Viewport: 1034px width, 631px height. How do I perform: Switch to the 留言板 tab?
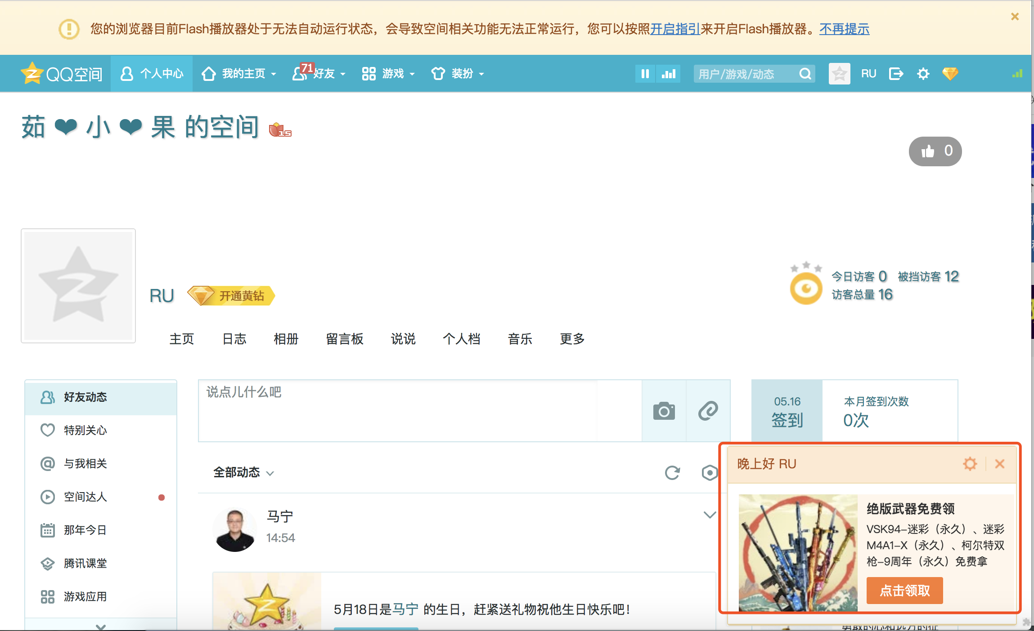coord(345,339)
